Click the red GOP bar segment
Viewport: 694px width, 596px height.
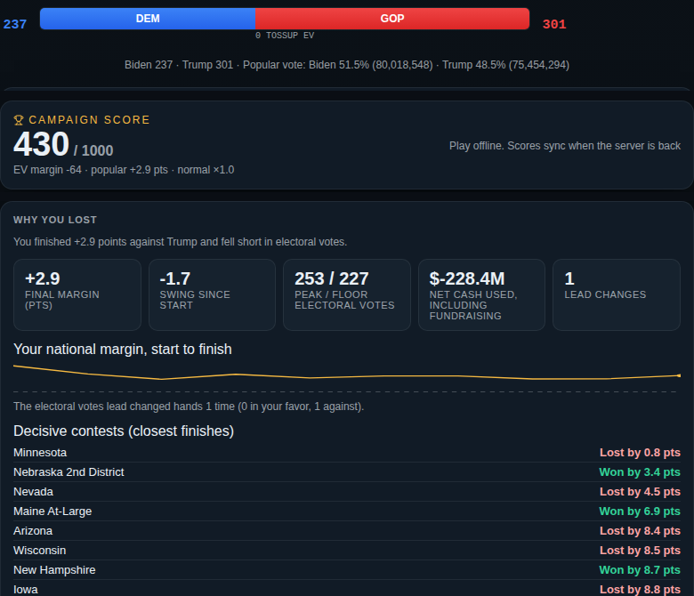tap(392, 19)
